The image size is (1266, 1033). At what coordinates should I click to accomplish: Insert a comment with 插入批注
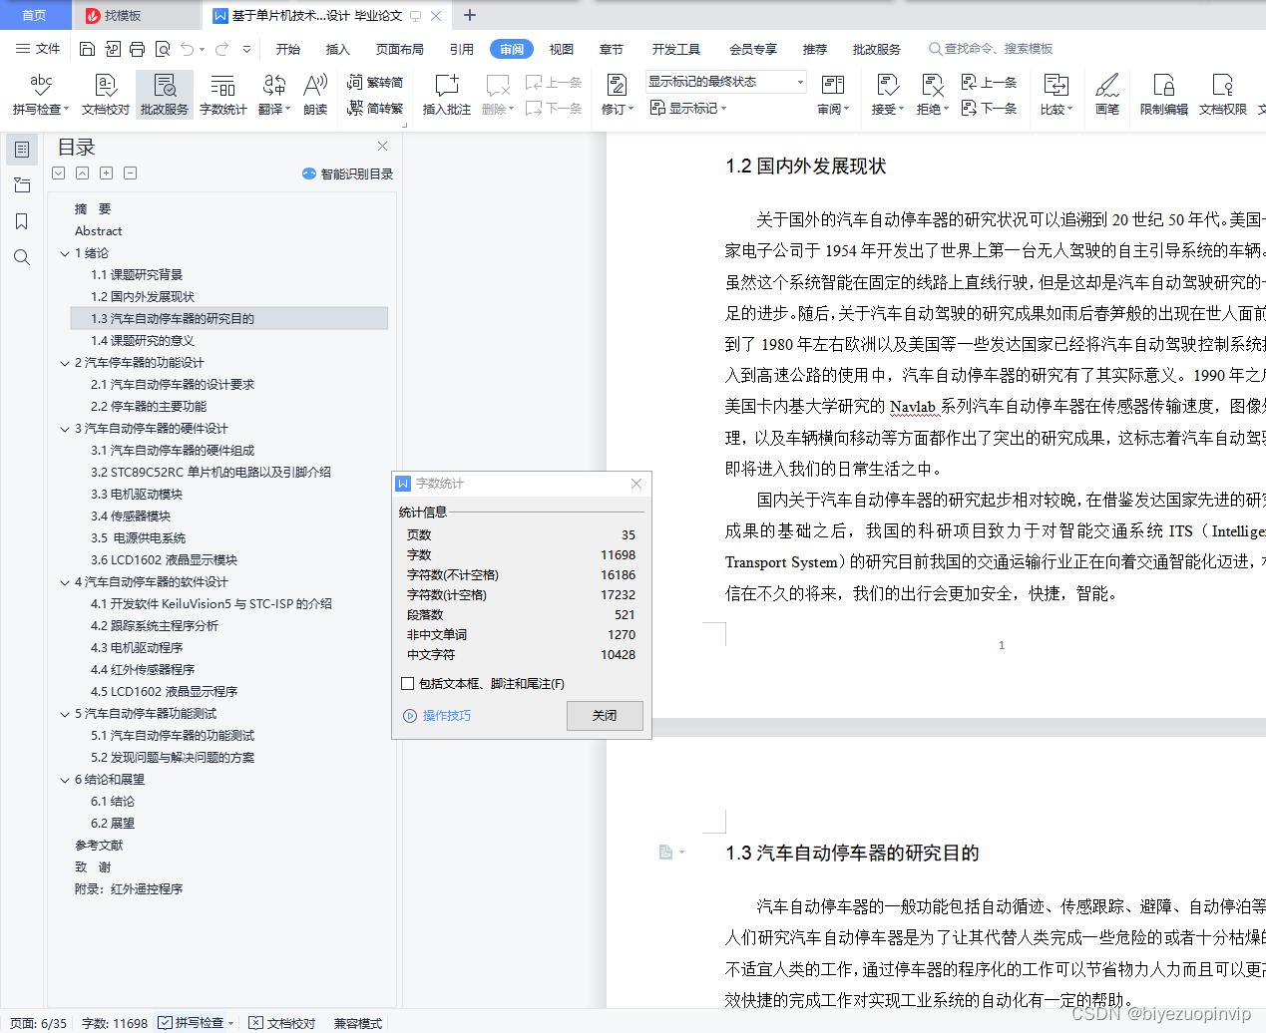pyautogui.click(x=446, y=95)
